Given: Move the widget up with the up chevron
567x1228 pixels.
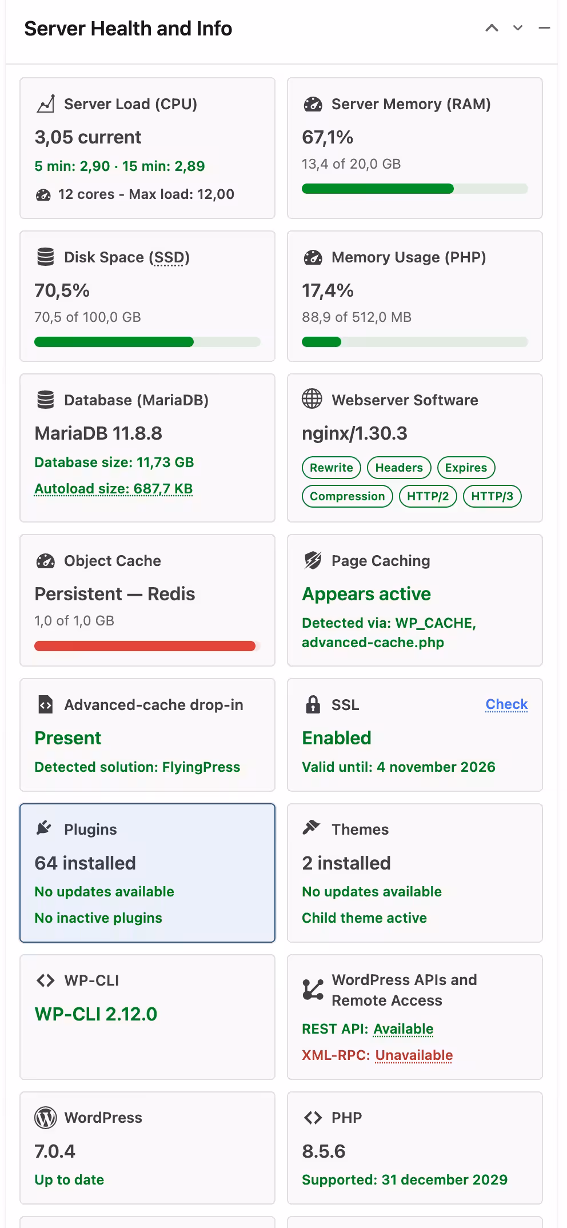Looking at the screenshot, I should pyautogui.click(x=492, y=28).
